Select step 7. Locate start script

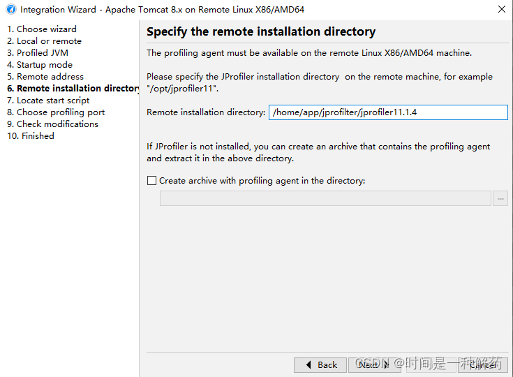(48, 101)
